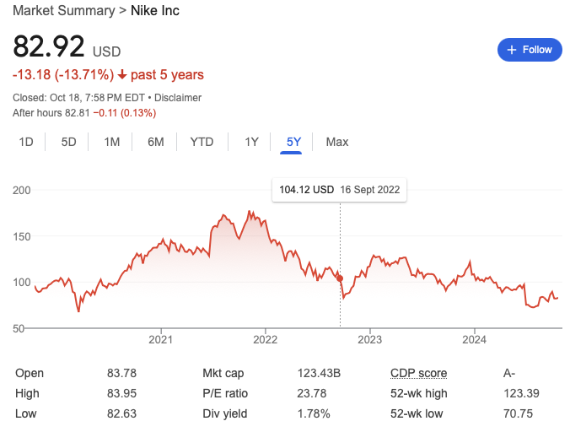
Task: Click the CDP score label
Action: coord(418,373)
